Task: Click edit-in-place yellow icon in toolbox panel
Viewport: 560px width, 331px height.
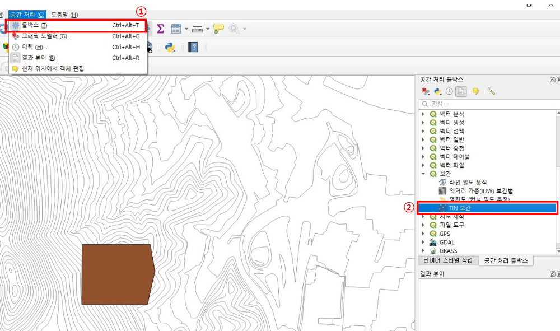Action: coord(475,91)
